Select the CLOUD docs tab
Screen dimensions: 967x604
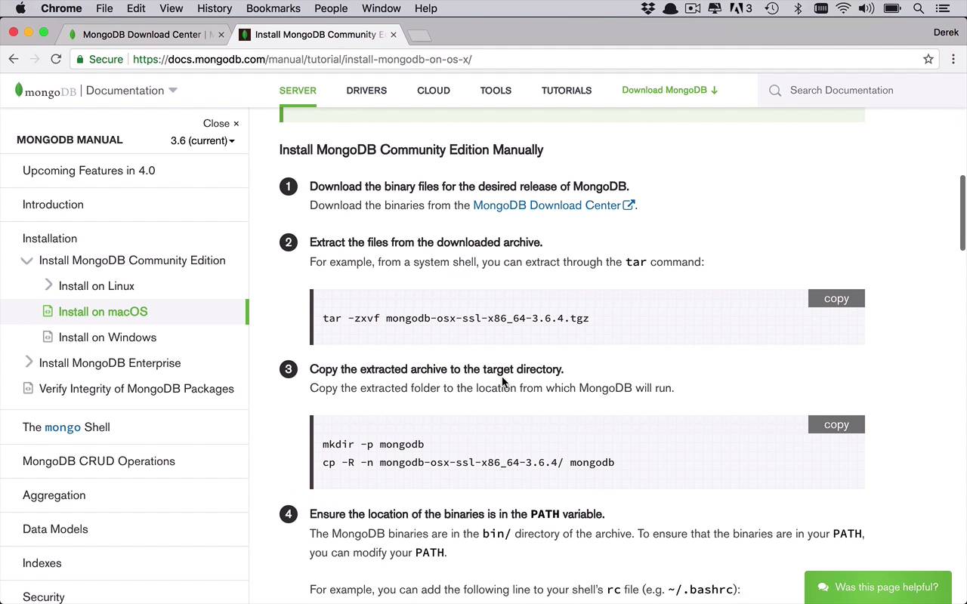click(434, 91)
